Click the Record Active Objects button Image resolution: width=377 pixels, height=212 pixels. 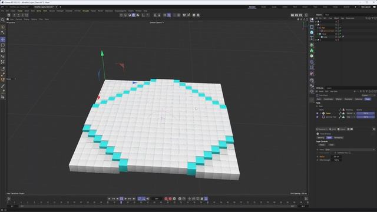point(166,199)
